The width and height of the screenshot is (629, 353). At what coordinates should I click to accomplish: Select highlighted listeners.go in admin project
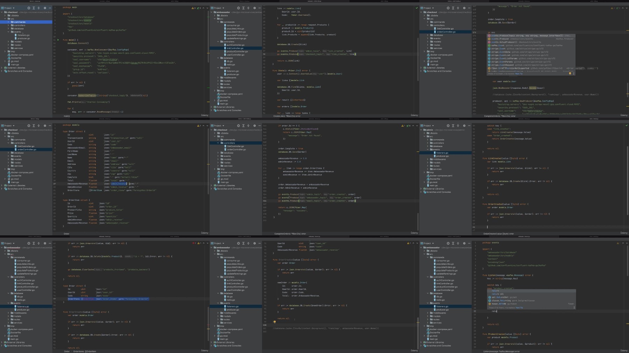point(446,153)
